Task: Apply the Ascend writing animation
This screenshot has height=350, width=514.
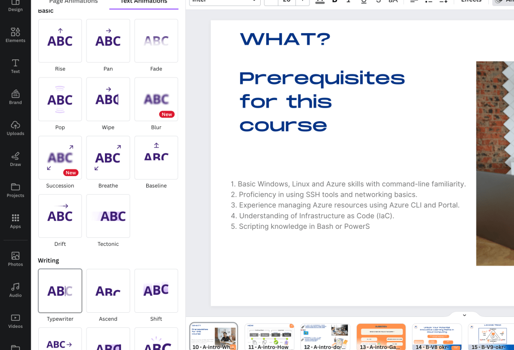Action: 108,291
